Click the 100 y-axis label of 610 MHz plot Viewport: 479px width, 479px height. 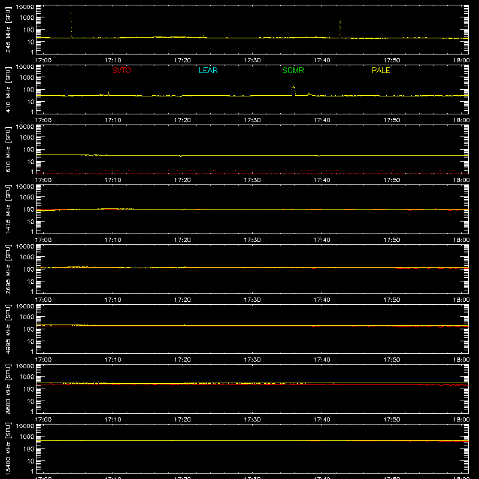point(29,150)
